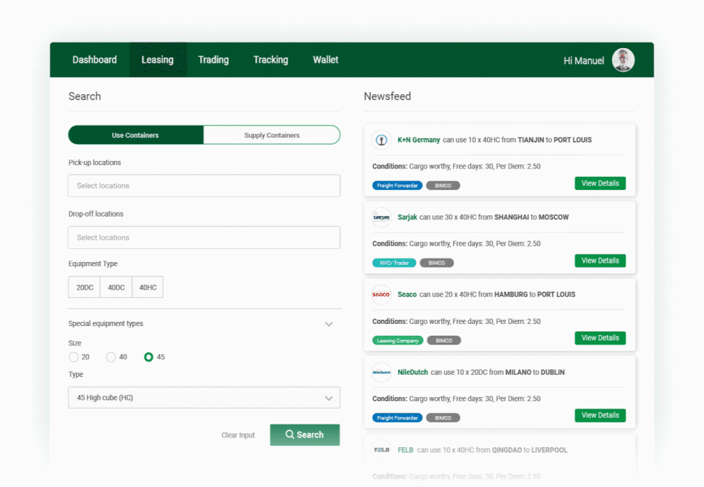This screenshot has height=487, width=704.
Task: Select the size 45 radio button
Action: pos(148,357)
